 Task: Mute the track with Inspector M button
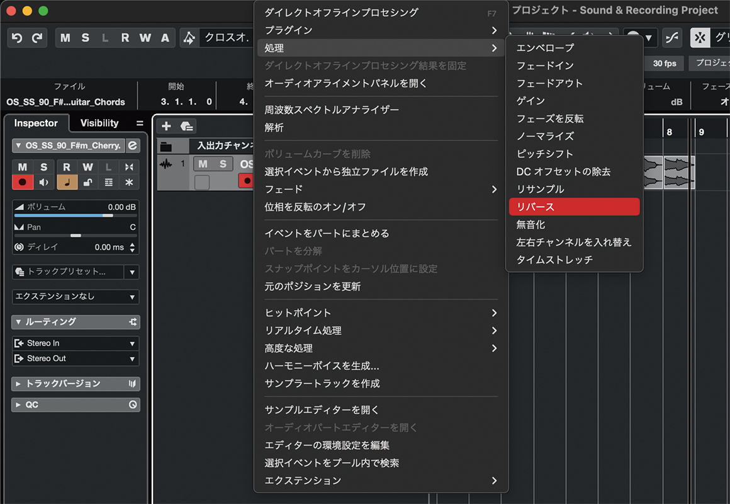pos(23,167)
